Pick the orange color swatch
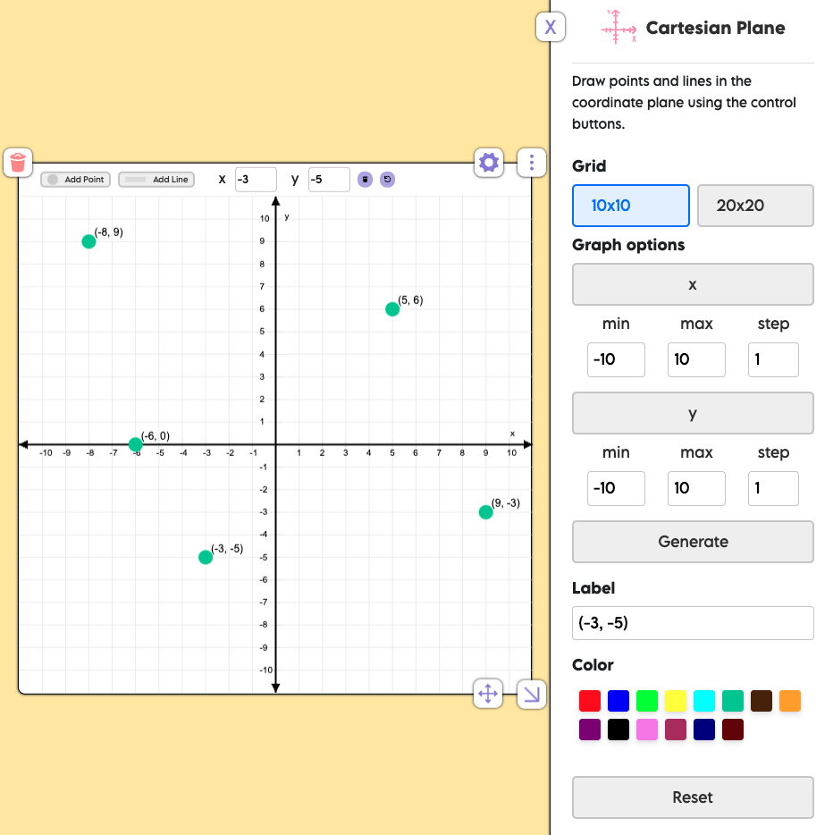Viewport: 833px width, 835px height. click(x=789, y=701)
